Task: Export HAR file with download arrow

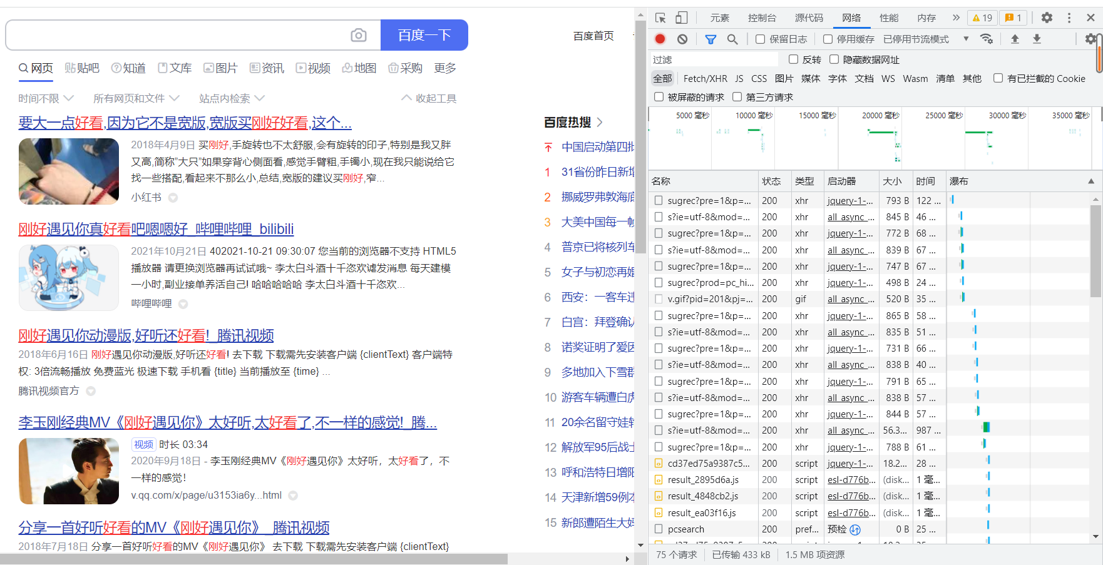Action: [1037, 39]
